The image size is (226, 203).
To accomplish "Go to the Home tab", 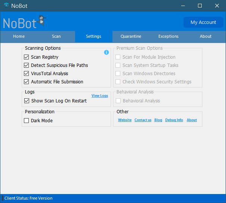I will 19,36.
